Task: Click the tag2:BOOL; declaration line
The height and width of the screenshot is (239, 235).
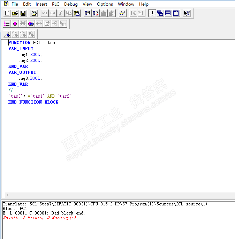Action: pos(30,61)
